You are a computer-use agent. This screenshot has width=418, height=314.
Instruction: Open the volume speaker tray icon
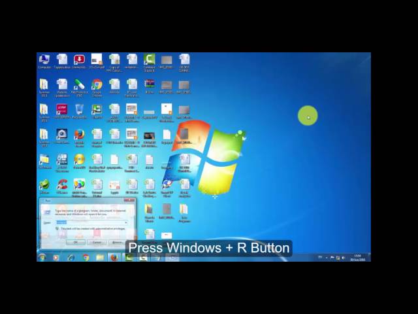(x=344, y=258)
